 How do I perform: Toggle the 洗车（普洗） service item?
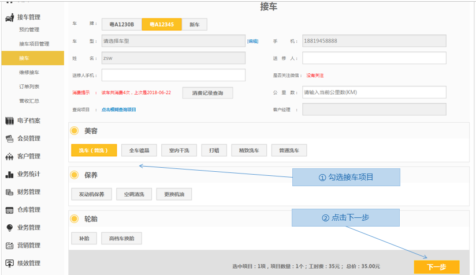[94, 150]
